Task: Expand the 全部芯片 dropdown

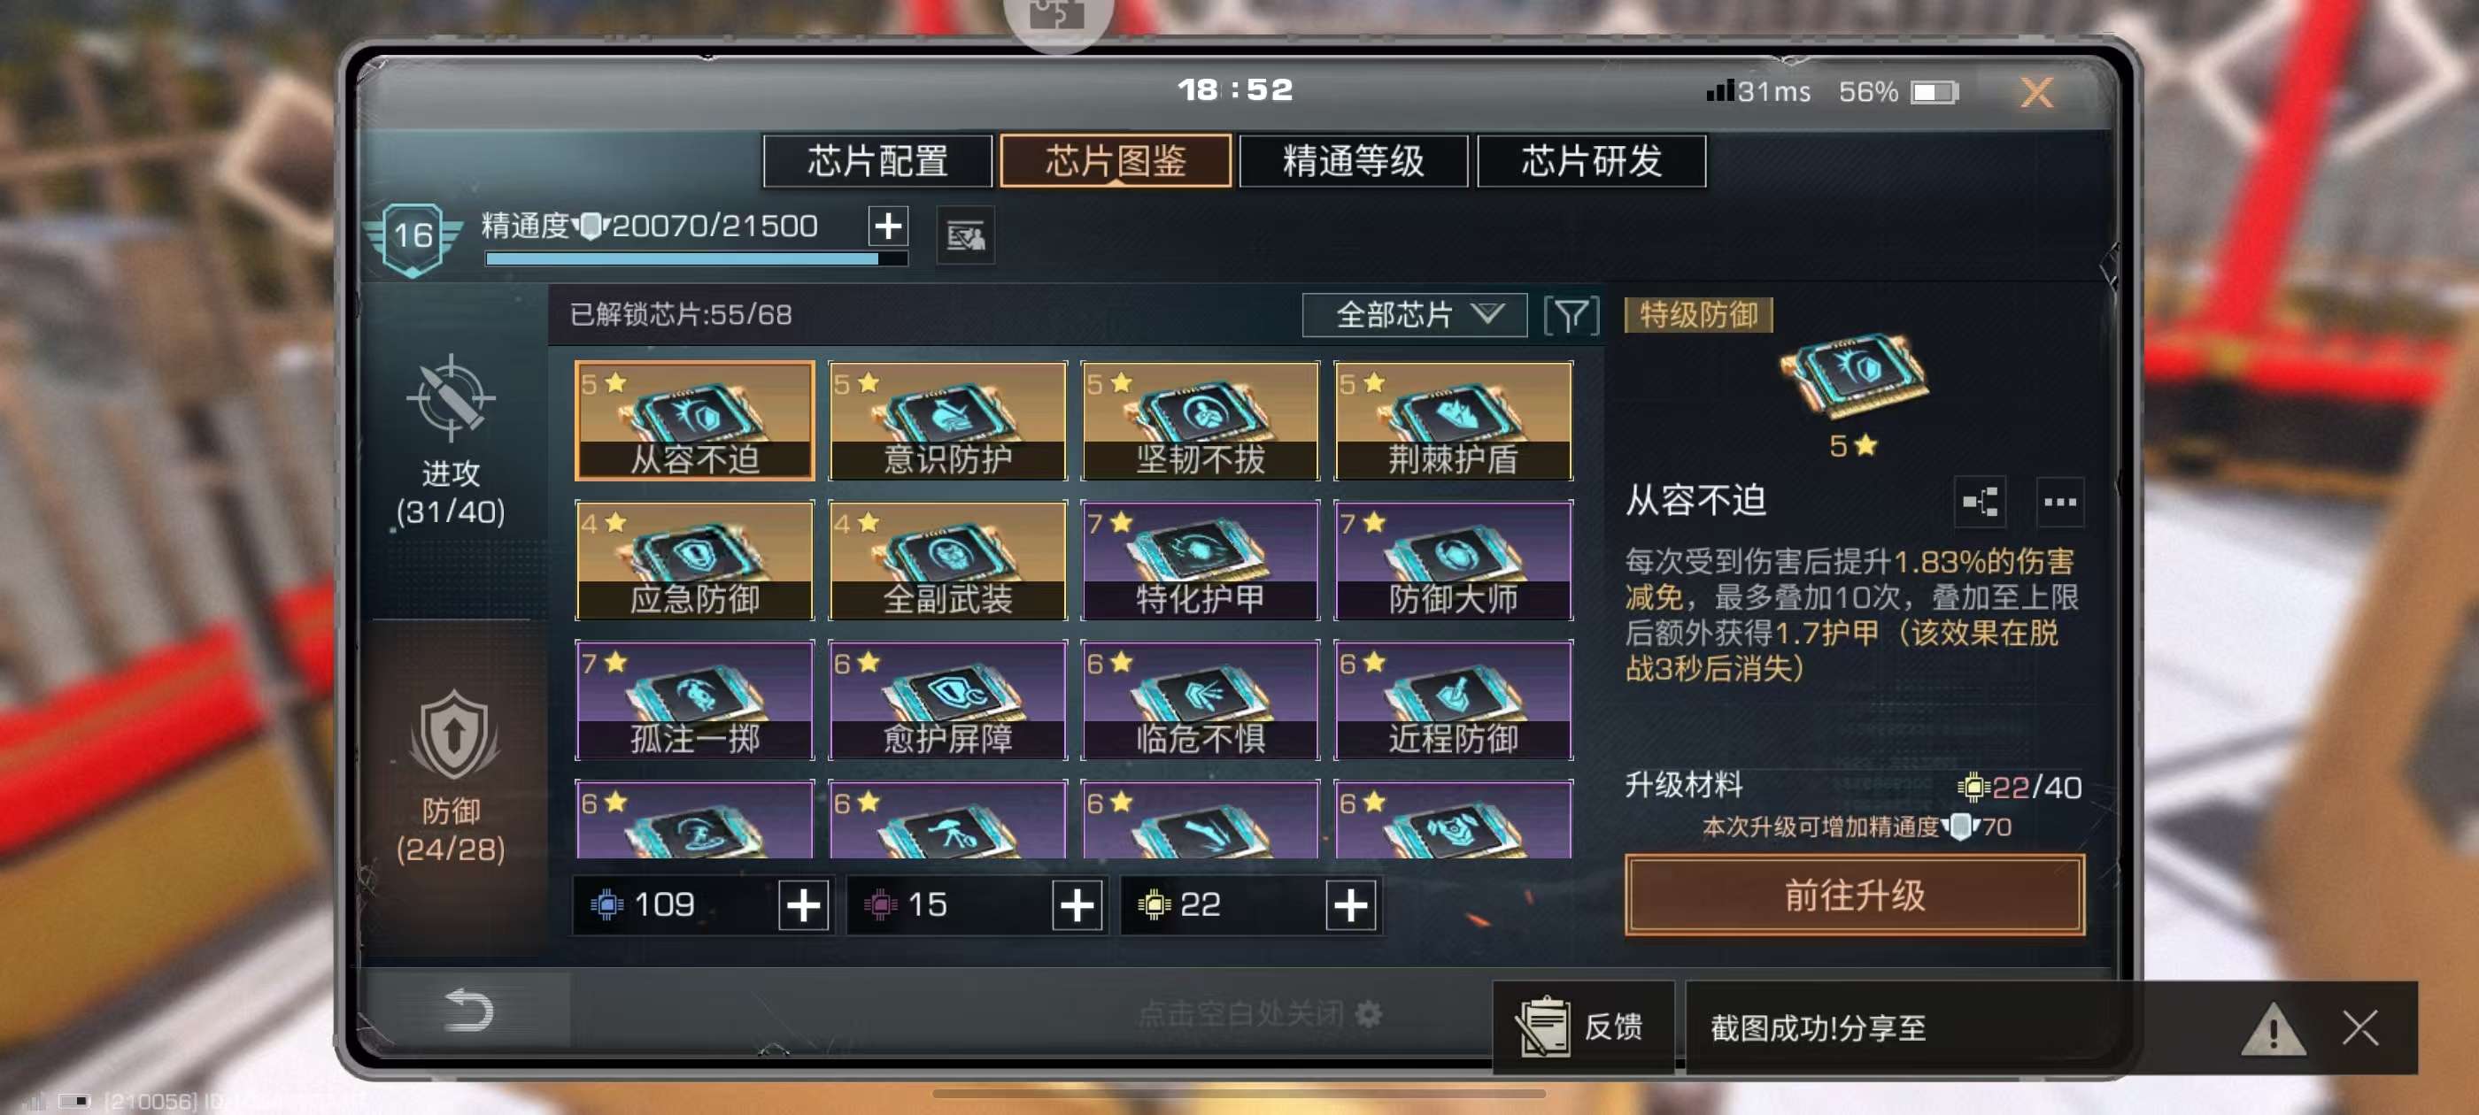Action: point(1414,316)
